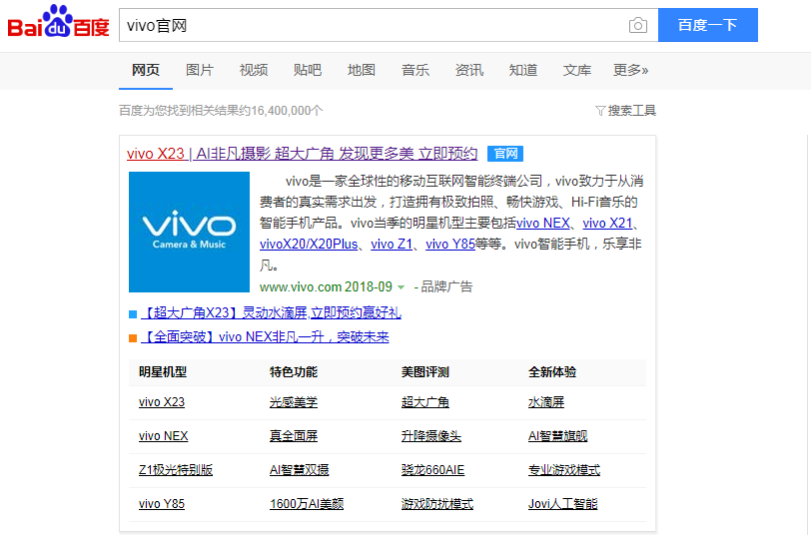This screenshot has width=811, height=535.
Task: Switch to the 贴吧 tab
Action: point(308,70)
